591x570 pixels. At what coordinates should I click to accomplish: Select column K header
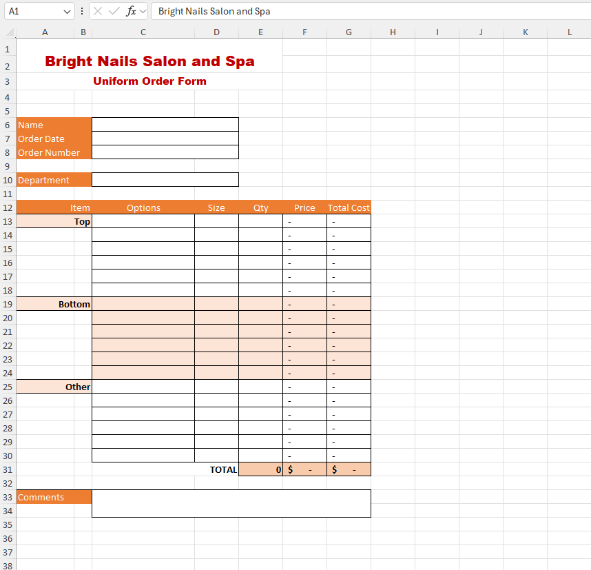pyautogui.click(x=525, y=32)
